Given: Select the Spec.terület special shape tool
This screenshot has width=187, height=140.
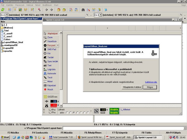Looking at the screenshot, I should [51, 61].
